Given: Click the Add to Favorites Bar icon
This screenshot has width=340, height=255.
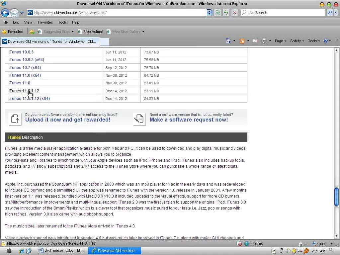Looking at the screenshot, I should (32, 32).
